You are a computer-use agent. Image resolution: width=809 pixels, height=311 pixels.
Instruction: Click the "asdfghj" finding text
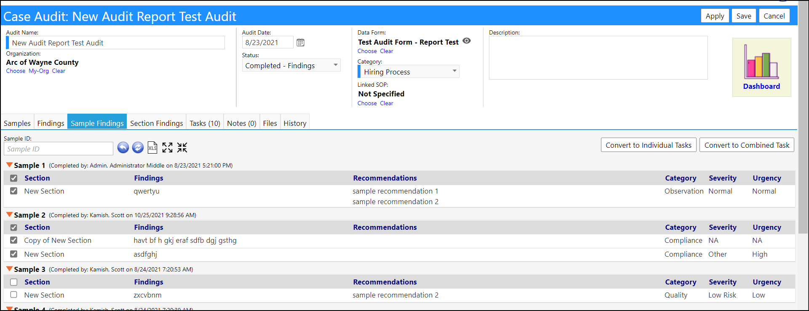[x=145, y=254]
